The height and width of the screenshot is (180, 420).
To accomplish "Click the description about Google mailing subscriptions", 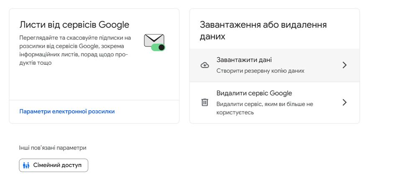I will (x=75, y=50).
